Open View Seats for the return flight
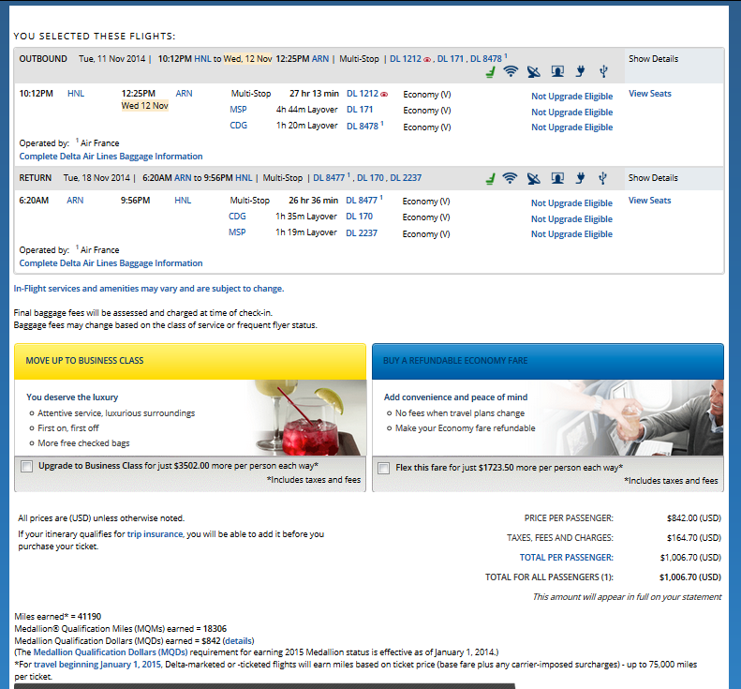 click(x=649, y=201)
